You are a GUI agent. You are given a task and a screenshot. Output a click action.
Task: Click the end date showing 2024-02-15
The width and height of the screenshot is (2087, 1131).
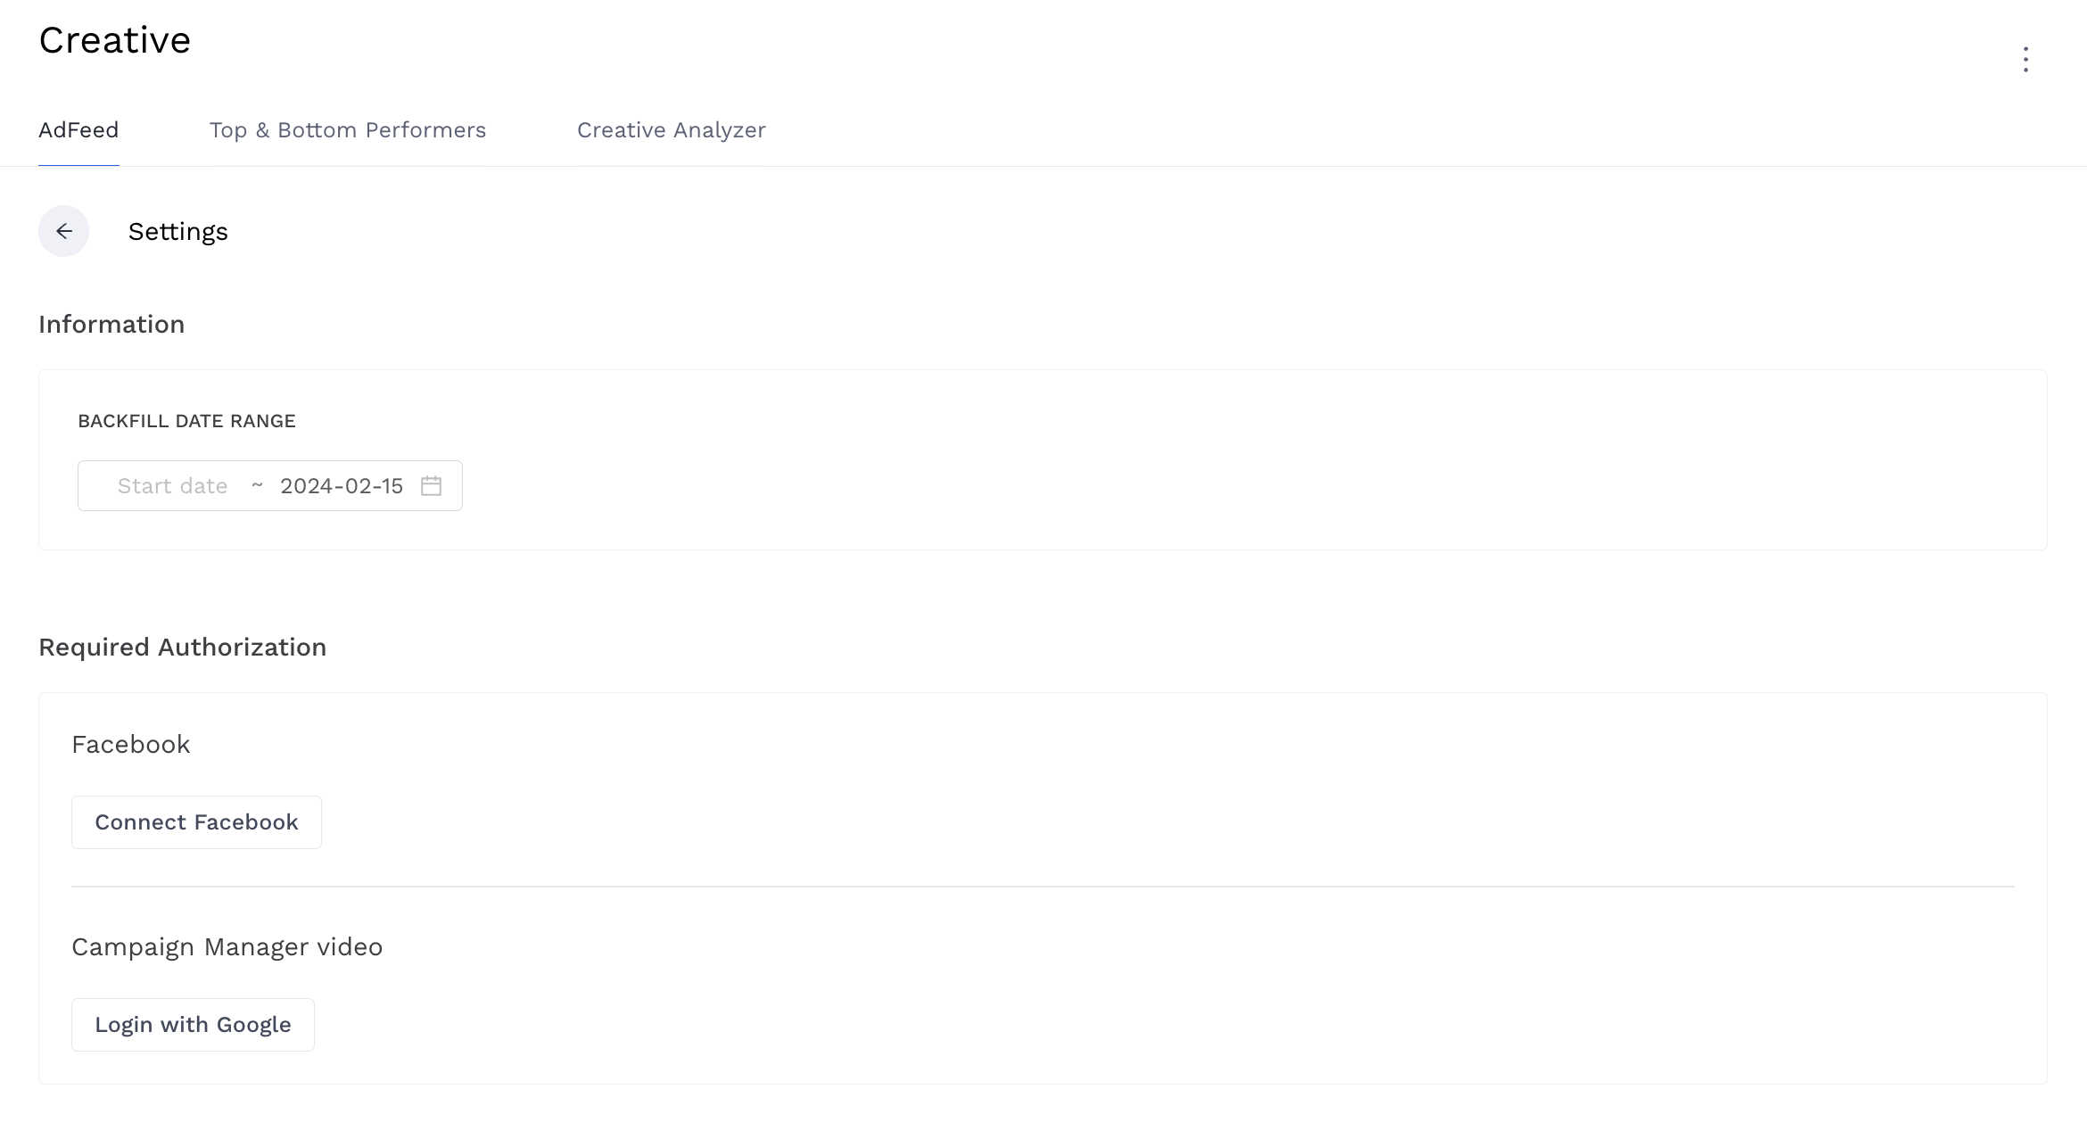[x=341, y=486]
